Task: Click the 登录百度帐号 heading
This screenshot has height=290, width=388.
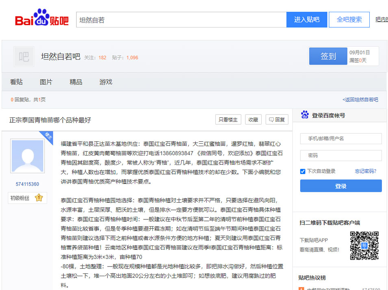Action: click(x=328, y=115)
